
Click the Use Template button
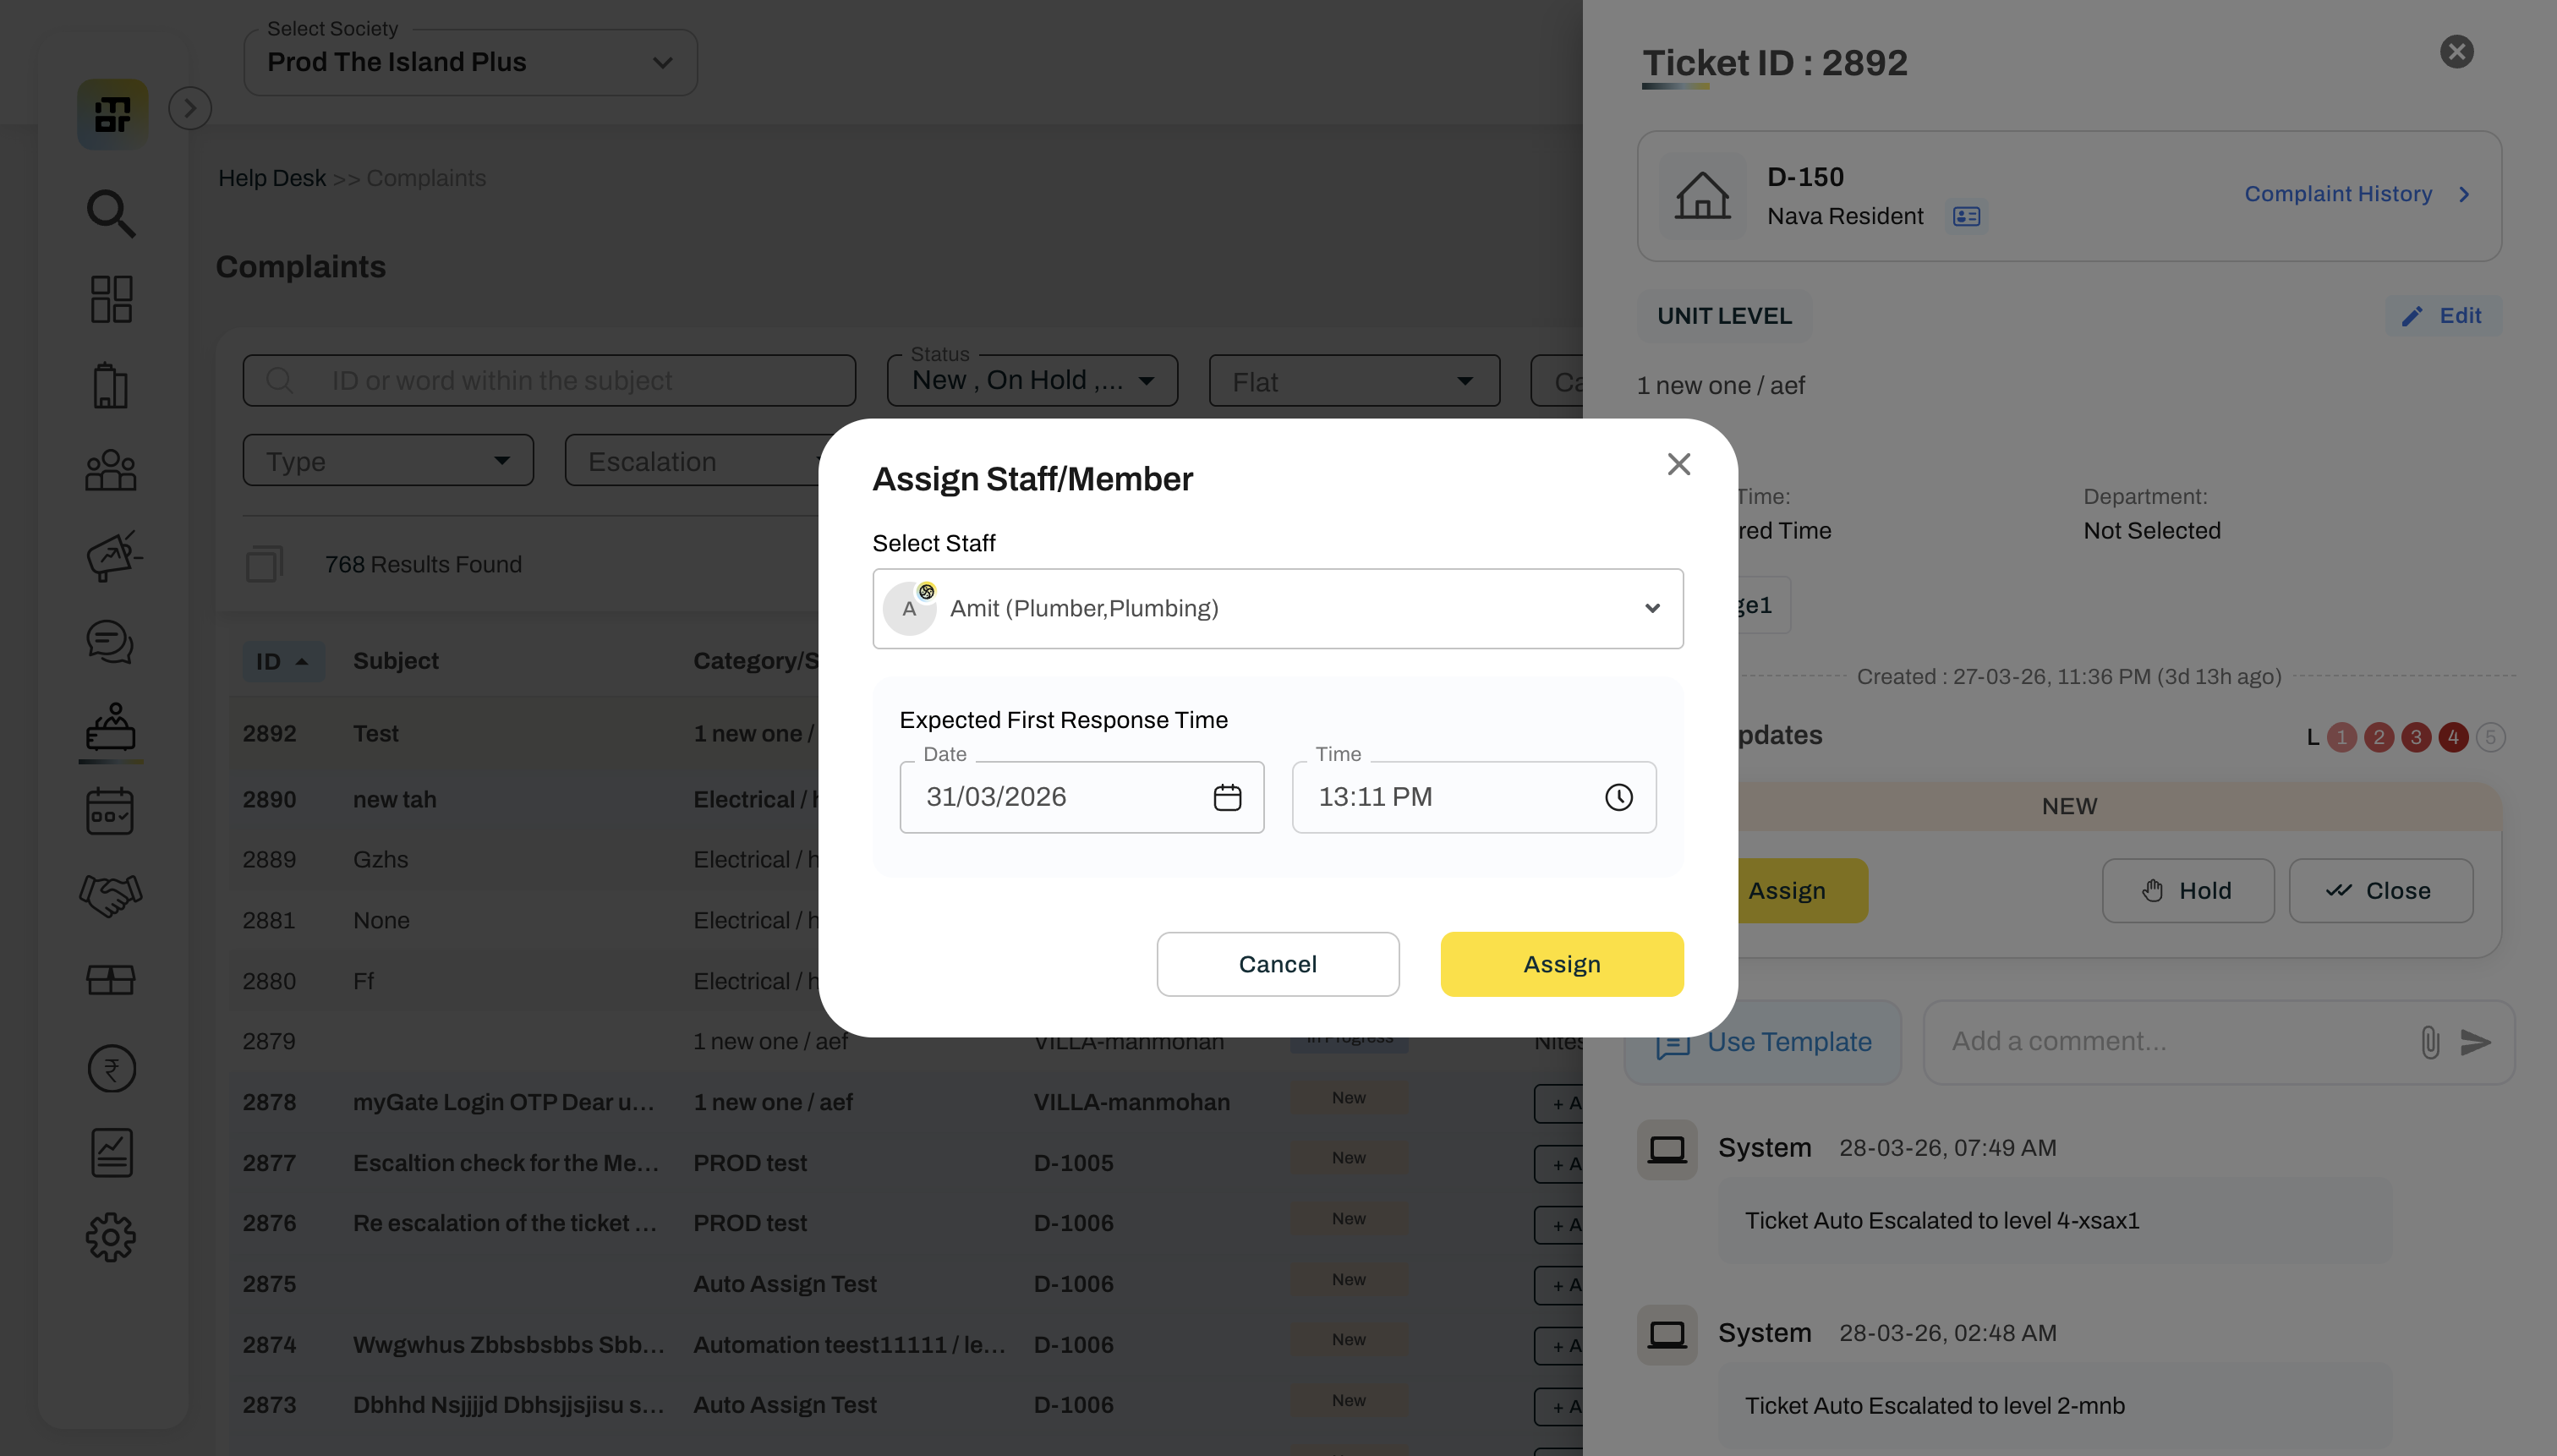(x=1763, y=1043)
